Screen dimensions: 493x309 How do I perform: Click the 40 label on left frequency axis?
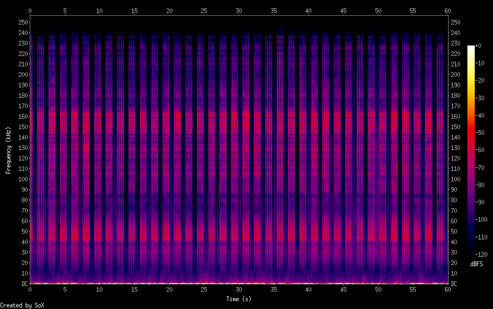(24, 242)
